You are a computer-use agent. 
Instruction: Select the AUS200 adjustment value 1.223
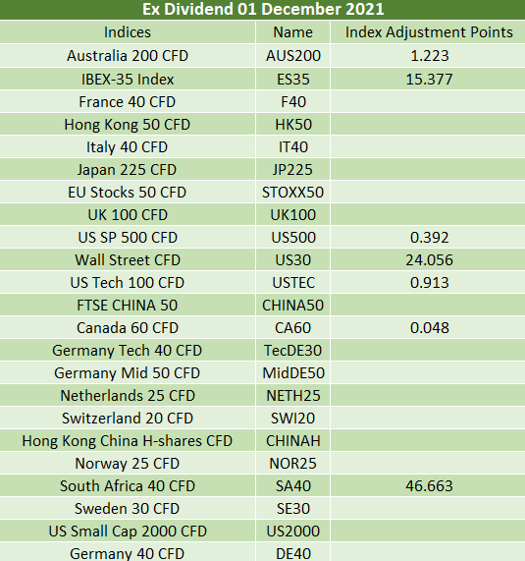pos(428,56)
